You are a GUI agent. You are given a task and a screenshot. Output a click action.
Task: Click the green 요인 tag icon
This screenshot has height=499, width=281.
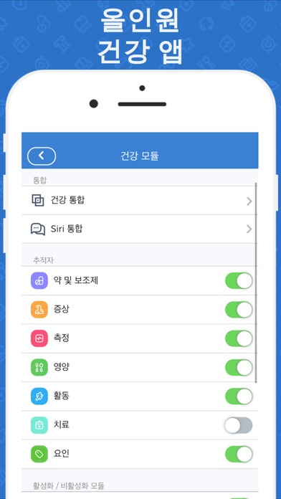[x=39, y=454]
